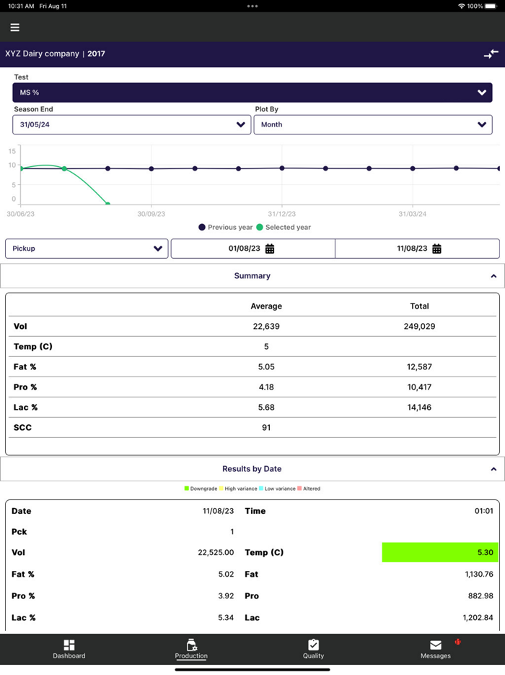Tap the Lac % average 5.68
The height and width of the screenshot is (675, 505).
(266, 407)
